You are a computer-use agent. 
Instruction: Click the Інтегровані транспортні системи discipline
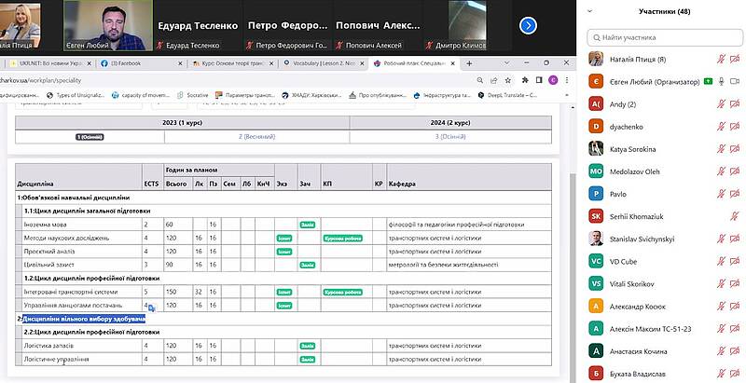71,292
